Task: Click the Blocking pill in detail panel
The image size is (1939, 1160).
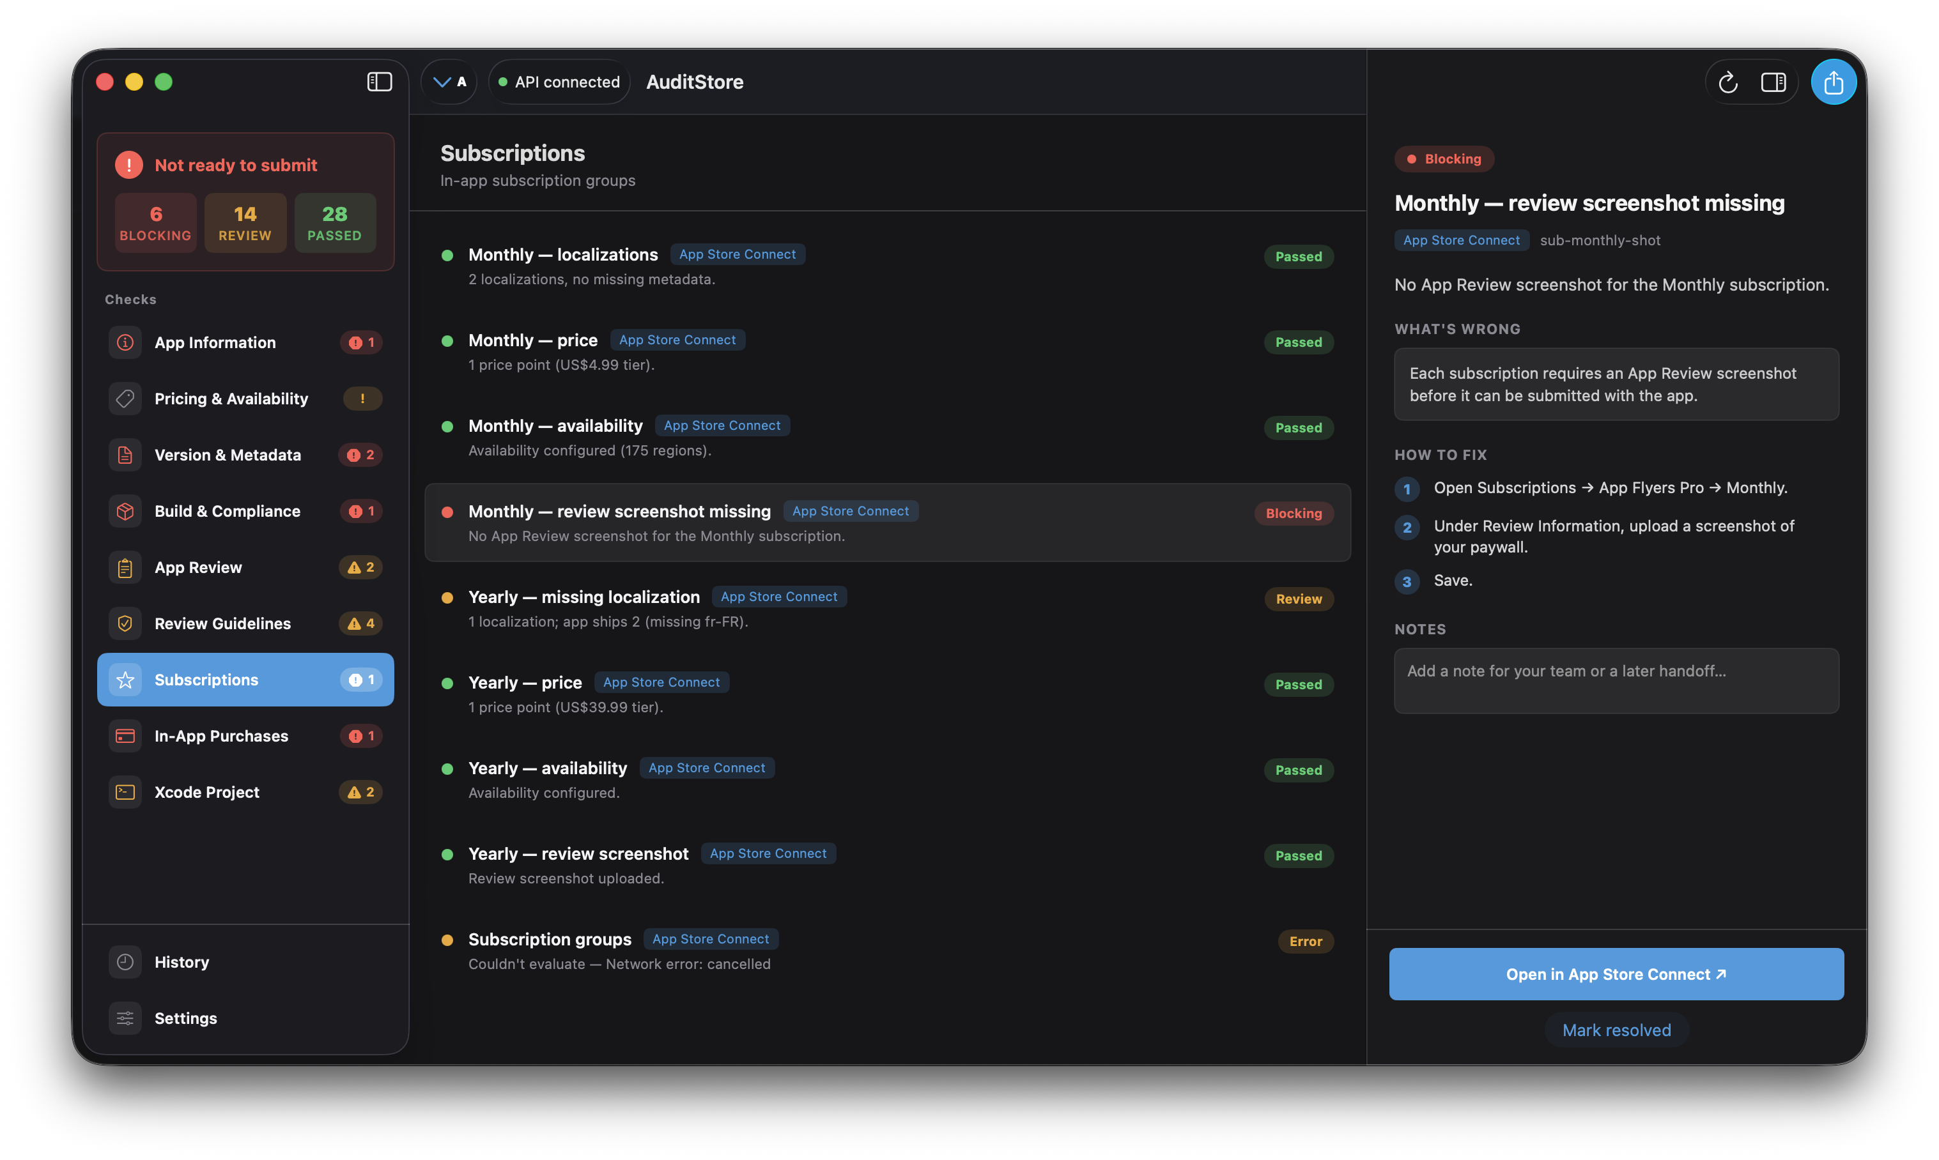Action: point(1444,158)
